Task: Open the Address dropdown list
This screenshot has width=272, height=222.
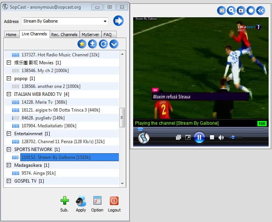Action: (105, 21)
